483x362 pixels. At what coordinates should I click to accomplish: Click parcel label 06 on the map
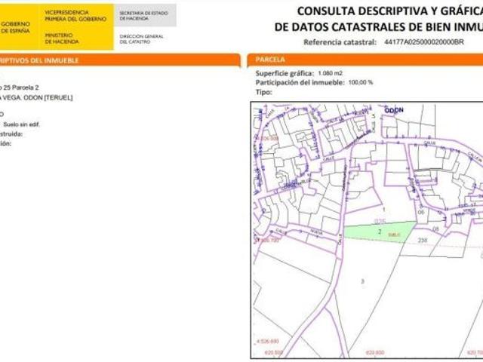tap(421, 212)
